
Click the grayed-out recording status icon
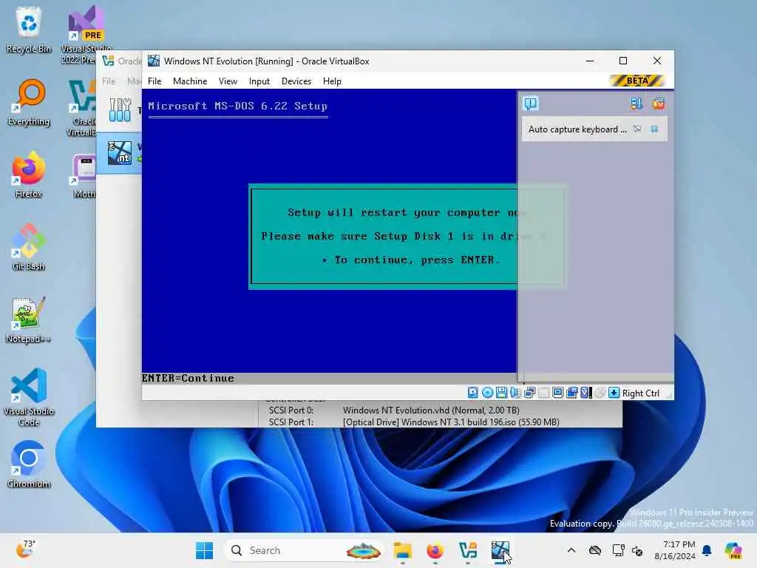[x=600, y=393]
